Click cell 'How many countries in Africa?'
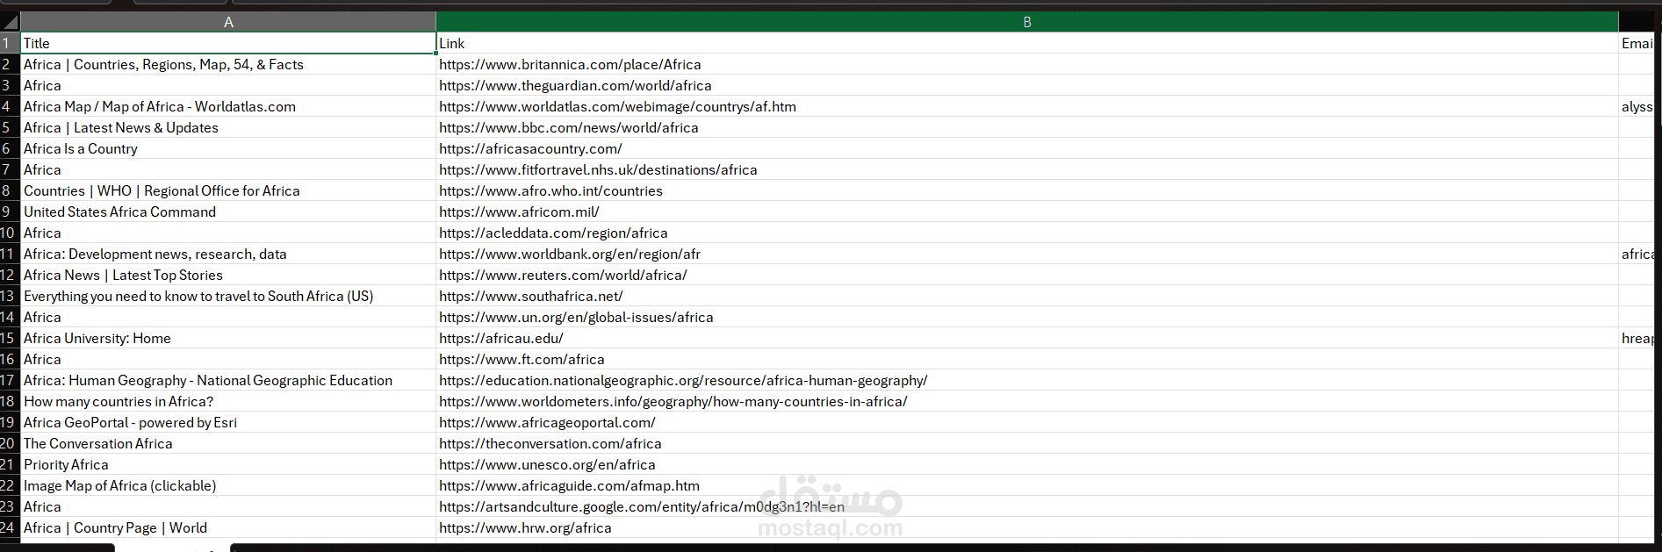 pos(228,401)
